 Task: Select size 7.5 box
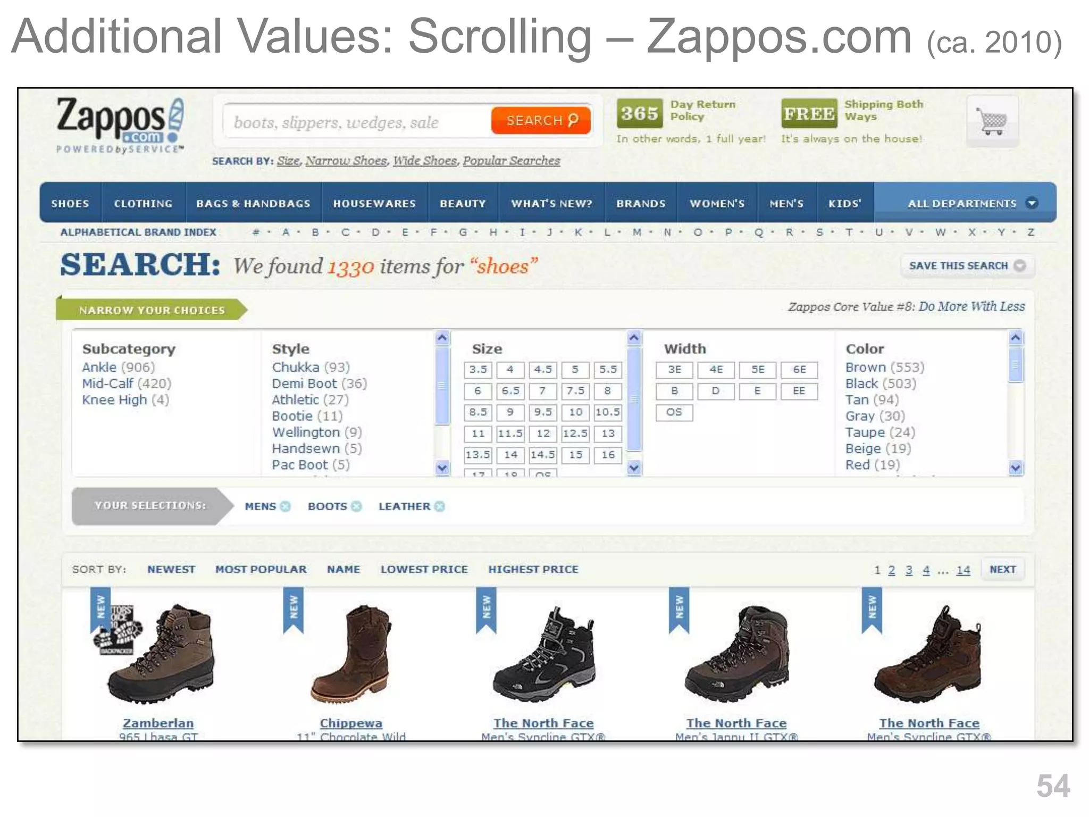click(x=575, y=391)
